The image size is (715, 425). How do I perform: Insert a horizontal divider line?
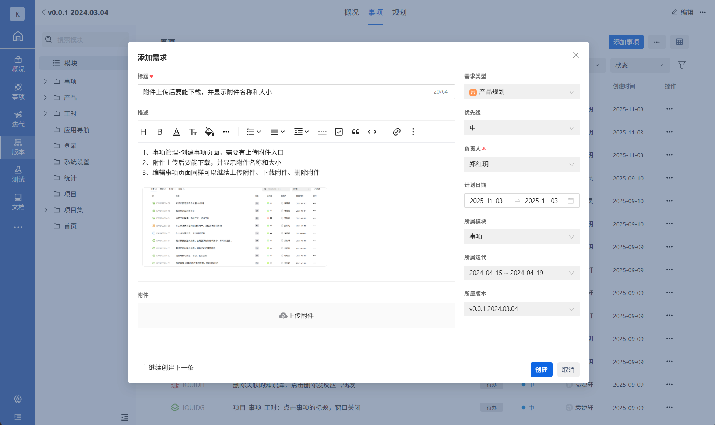click(322, 132)
